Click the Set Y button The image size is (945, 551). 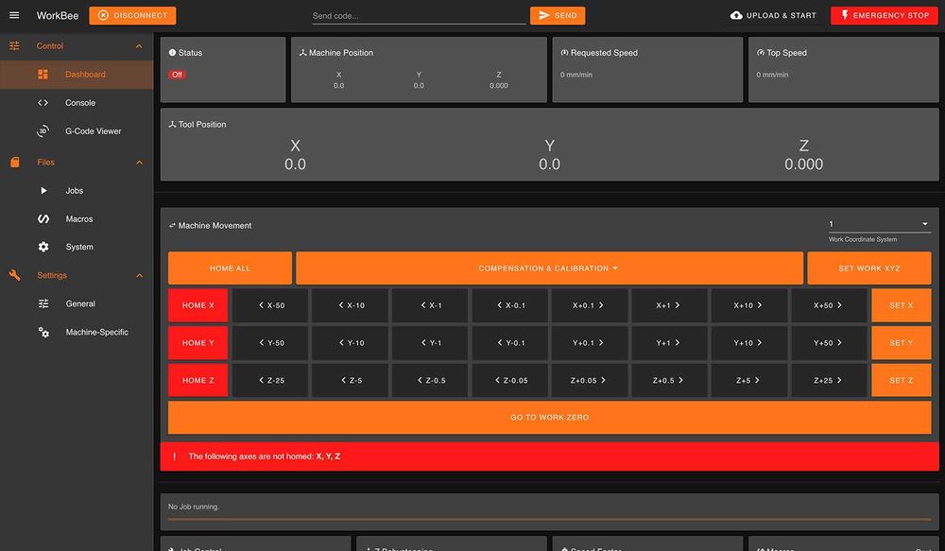point(901,342)
